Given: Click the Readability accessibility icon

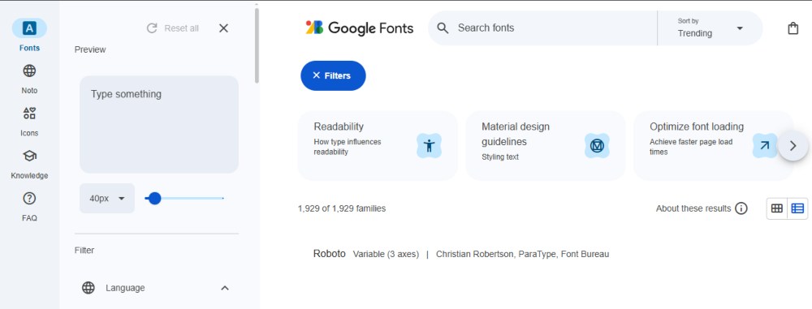Looking at the screenshot, I should (x=429, y=146).
